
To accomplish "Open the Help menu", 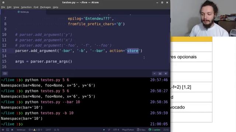I will click(56, 7).
